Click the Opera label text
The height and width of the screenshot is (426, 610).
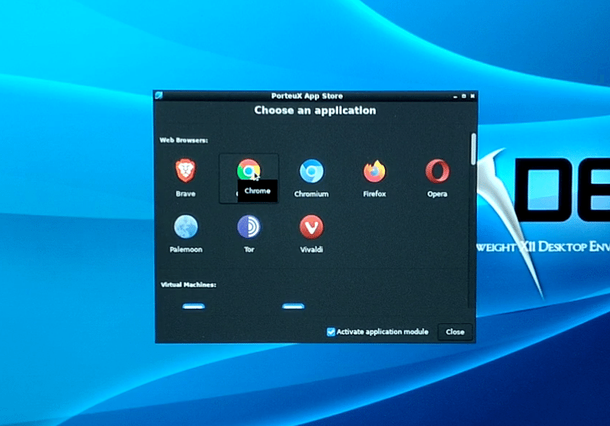(437, 194)
